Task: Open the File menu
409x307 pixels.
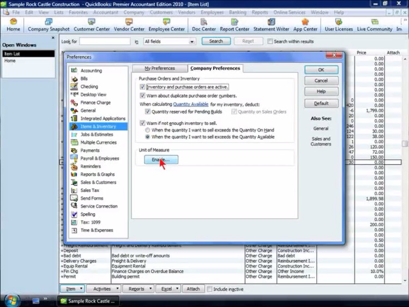Action: 16,12
